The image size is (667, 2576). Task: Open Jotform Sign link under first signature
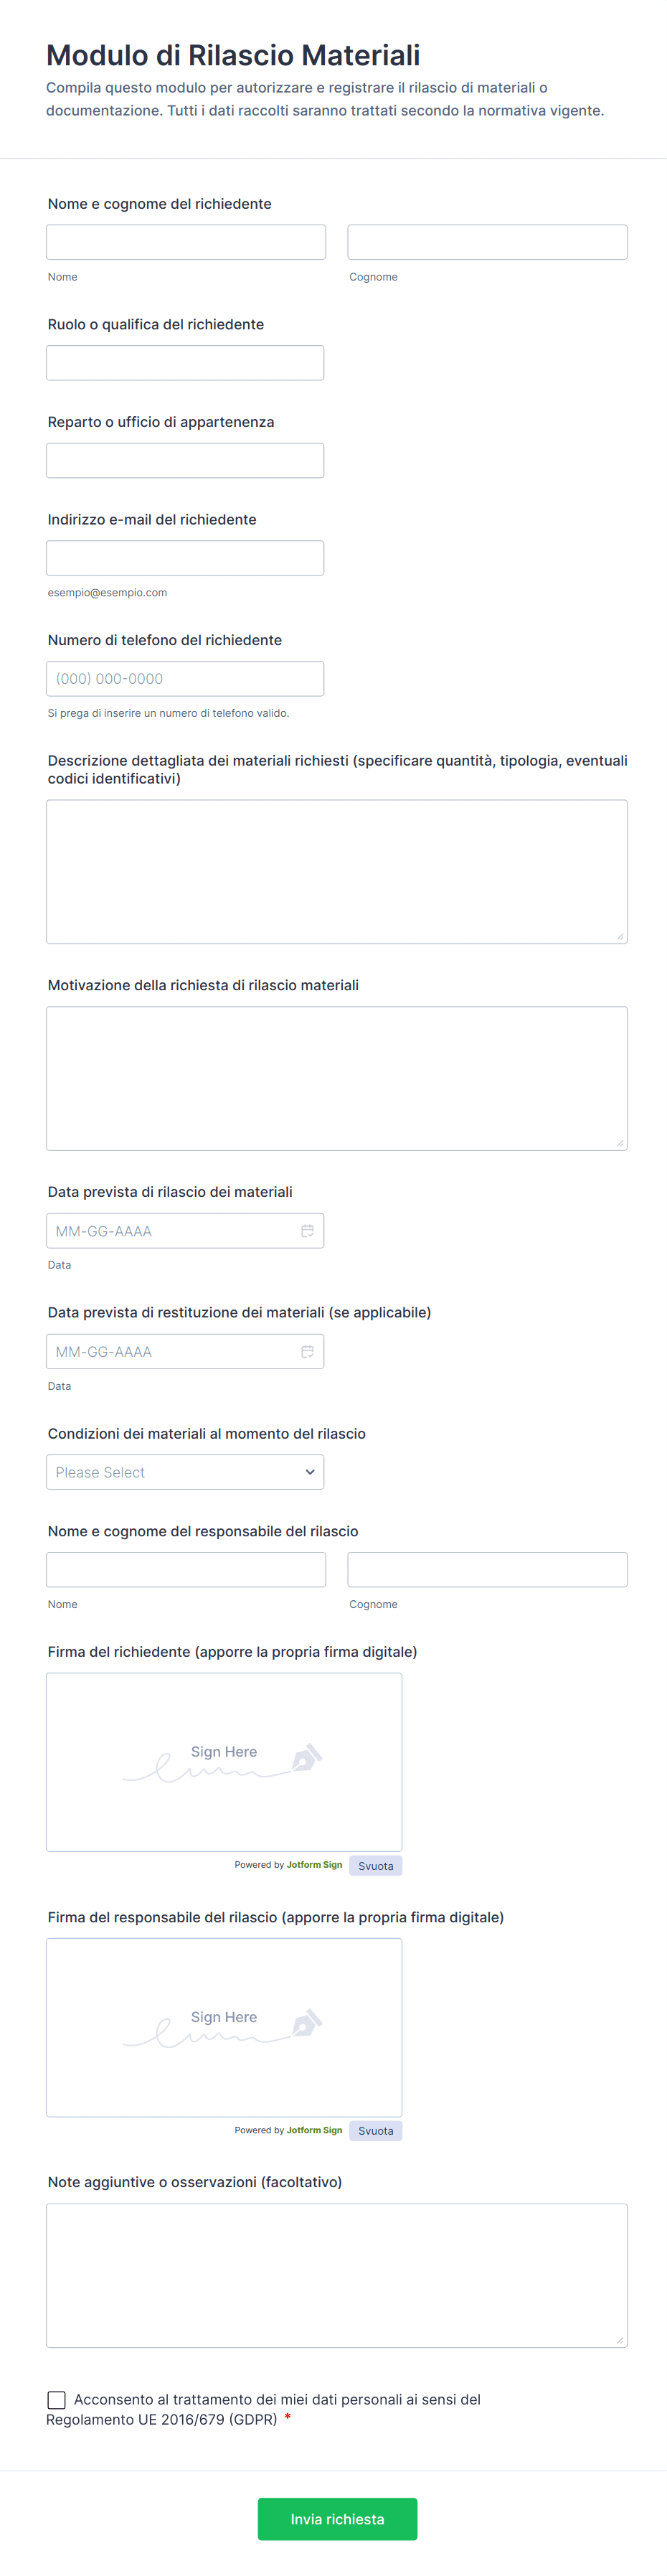314,1865
